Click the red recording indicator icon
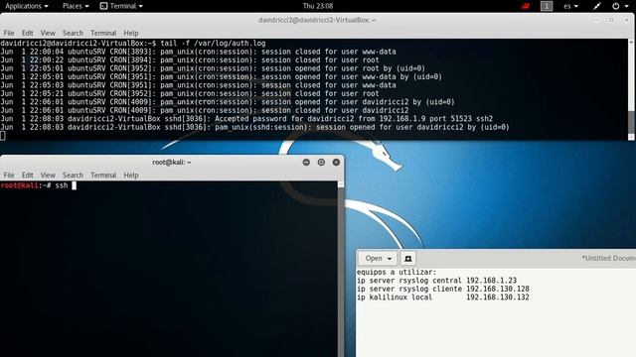 click(x=526, y=6)
